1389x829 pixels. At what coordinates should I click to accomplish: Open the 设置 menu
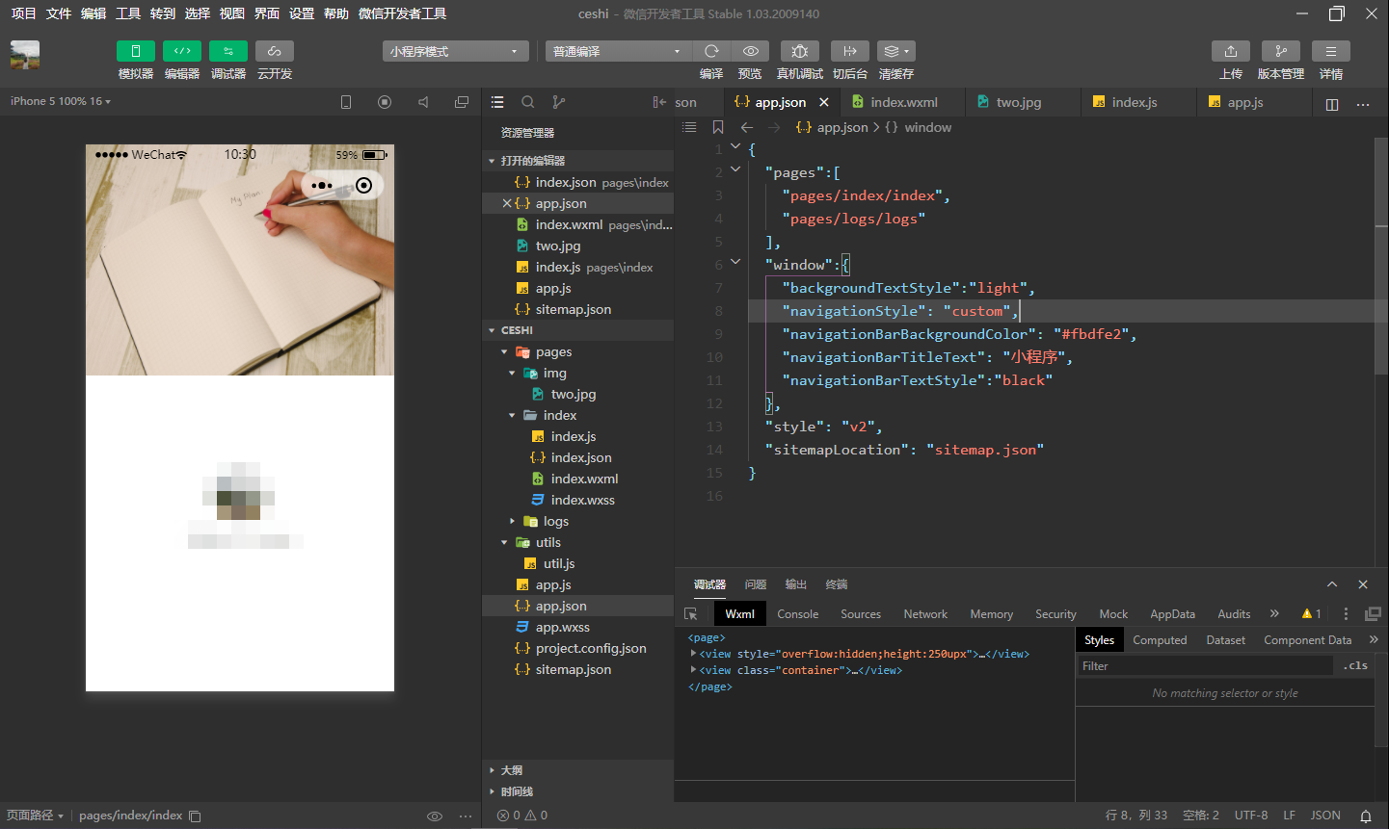[x=302, y=13]
